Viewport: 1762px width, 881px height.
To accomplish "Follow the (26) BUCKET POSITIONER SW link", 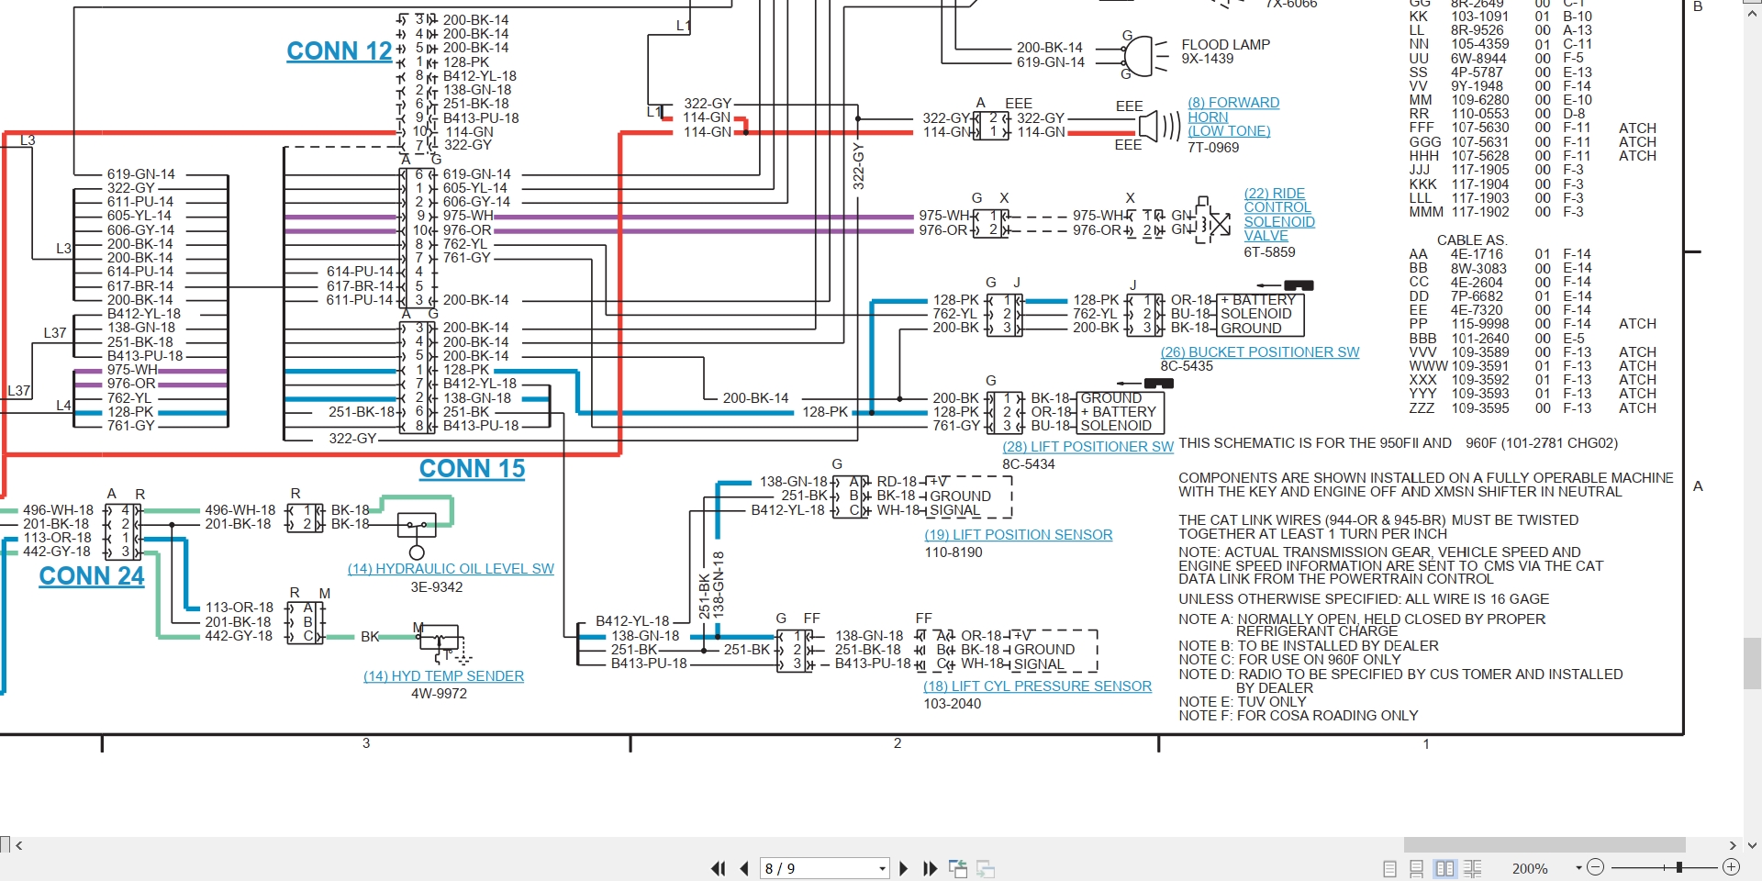I will point(1260,352).
